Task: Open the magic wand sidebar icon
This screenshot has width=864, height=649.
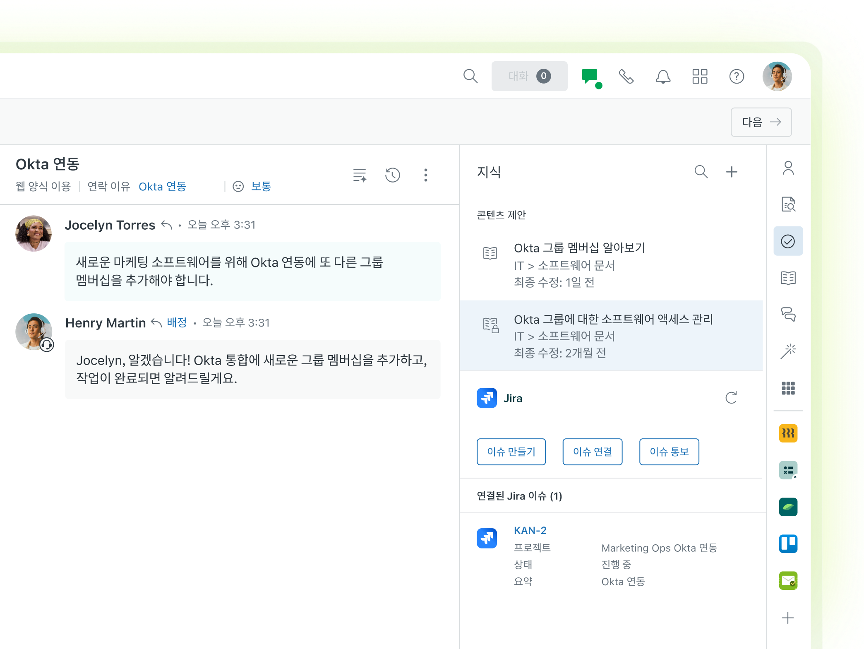Action: coord(788,351)
